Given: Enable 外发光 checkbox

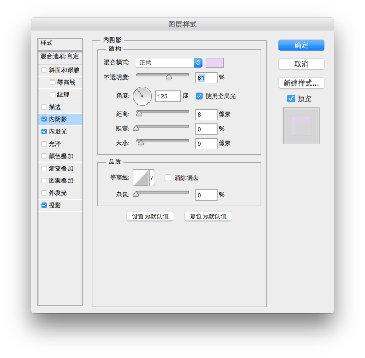Looking at the screenshot, I should tap(44, 193).
